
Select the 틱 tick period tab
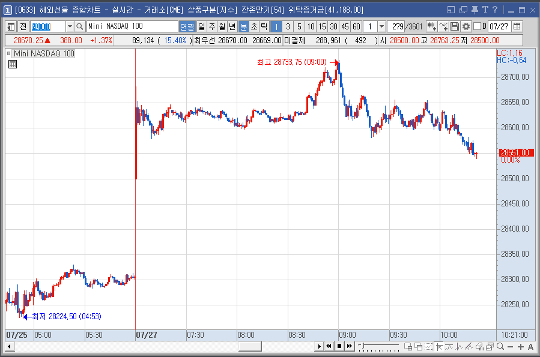click(x=264, y=26)
